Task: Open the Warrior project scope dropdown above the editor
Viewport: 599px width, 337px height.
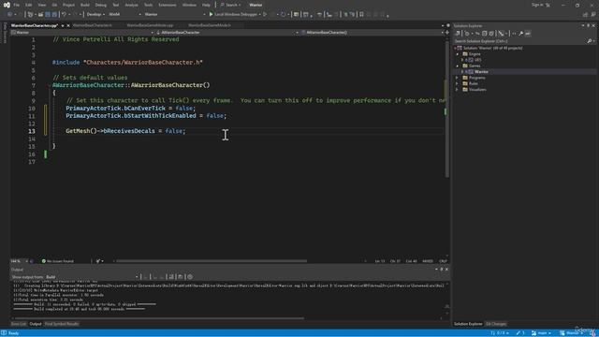Action: [82, 33]
